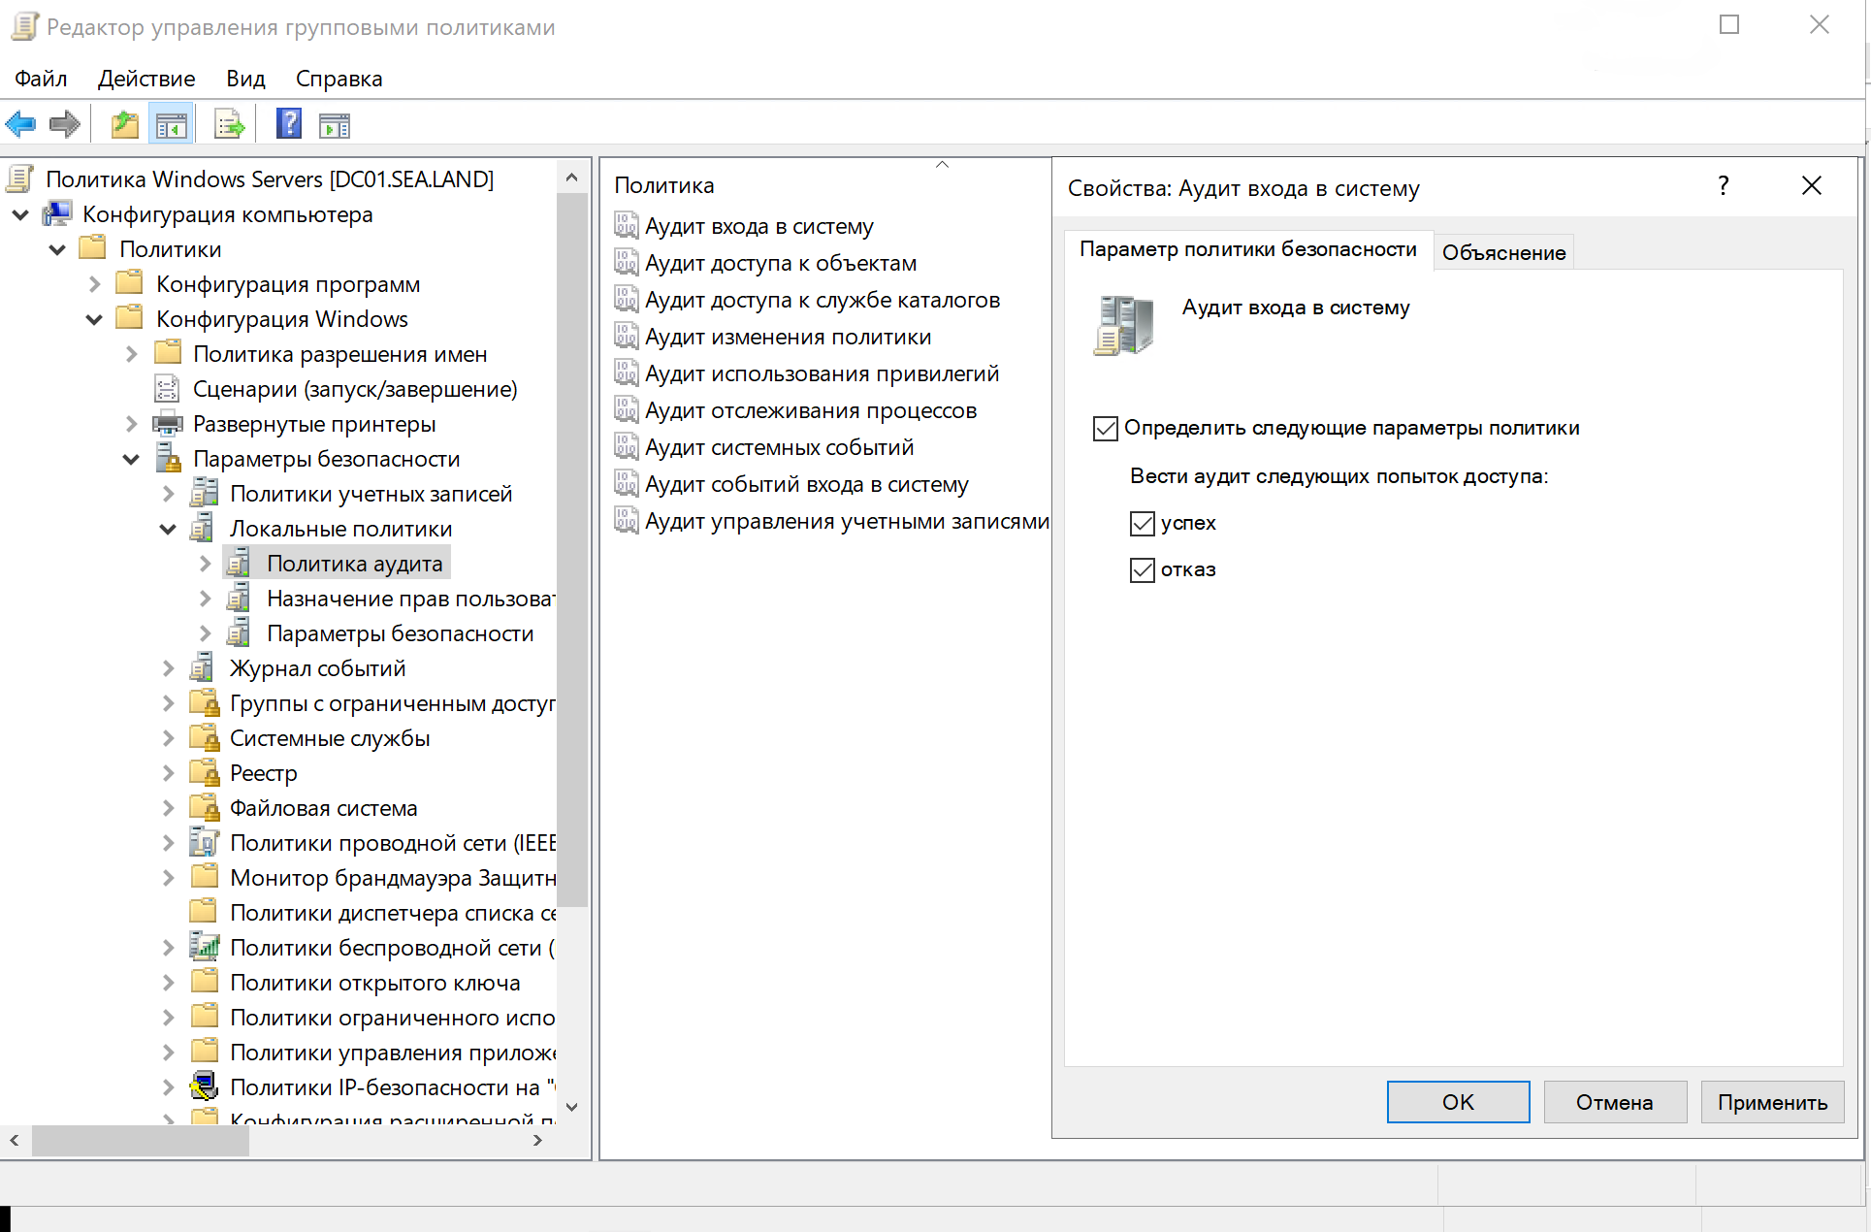The image size is (1871, 1232).
Task: Uncheck the 'отказ' audit checkbox
Action: click(1142, 569)
